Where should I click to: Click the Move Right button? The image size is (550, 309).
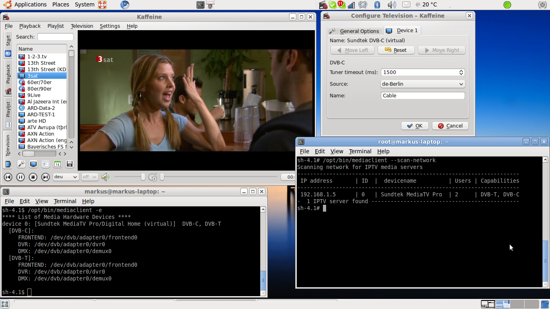441,50
